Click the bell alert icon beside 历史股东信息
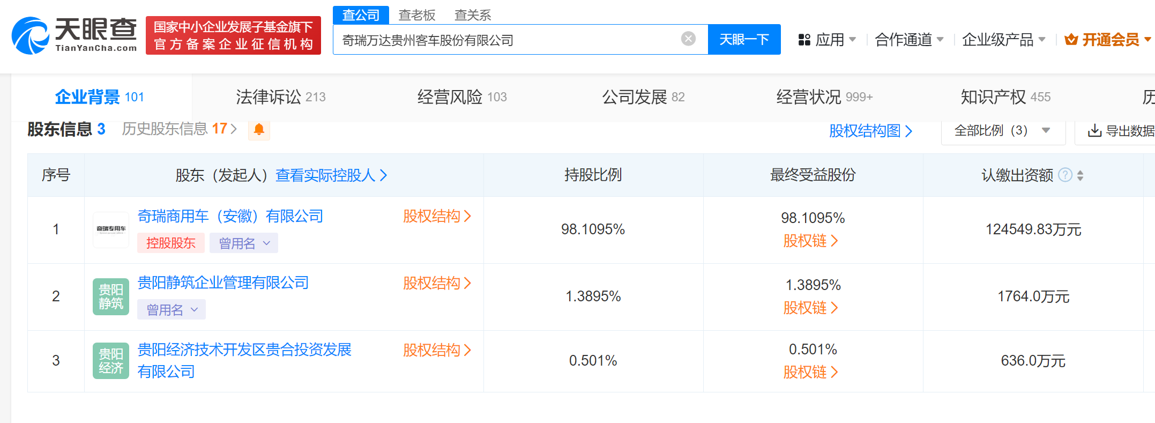This screenshot has width=1155, height=423. 259,129
